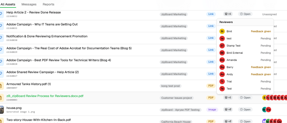This screenshot has width=287, height=123.
Task: Click Open status of Two-story-House PDF
Action: click(x=245, y=121)
